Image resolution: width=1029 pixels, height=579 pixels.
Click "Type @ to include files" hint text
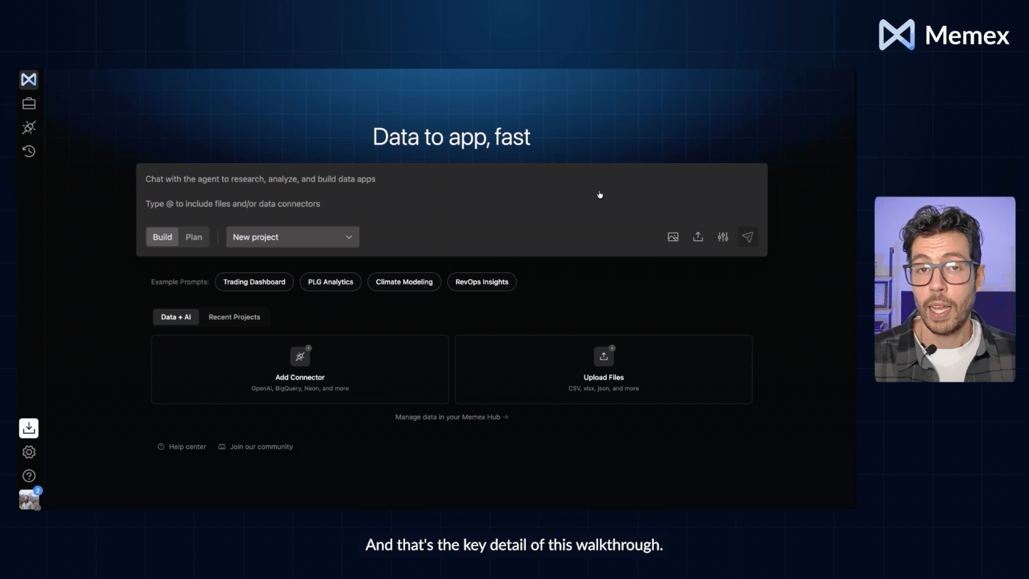tap(233, 204)
